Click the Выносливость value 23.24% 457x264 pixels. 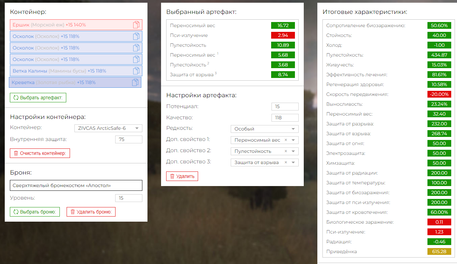[x=439, y=104]
